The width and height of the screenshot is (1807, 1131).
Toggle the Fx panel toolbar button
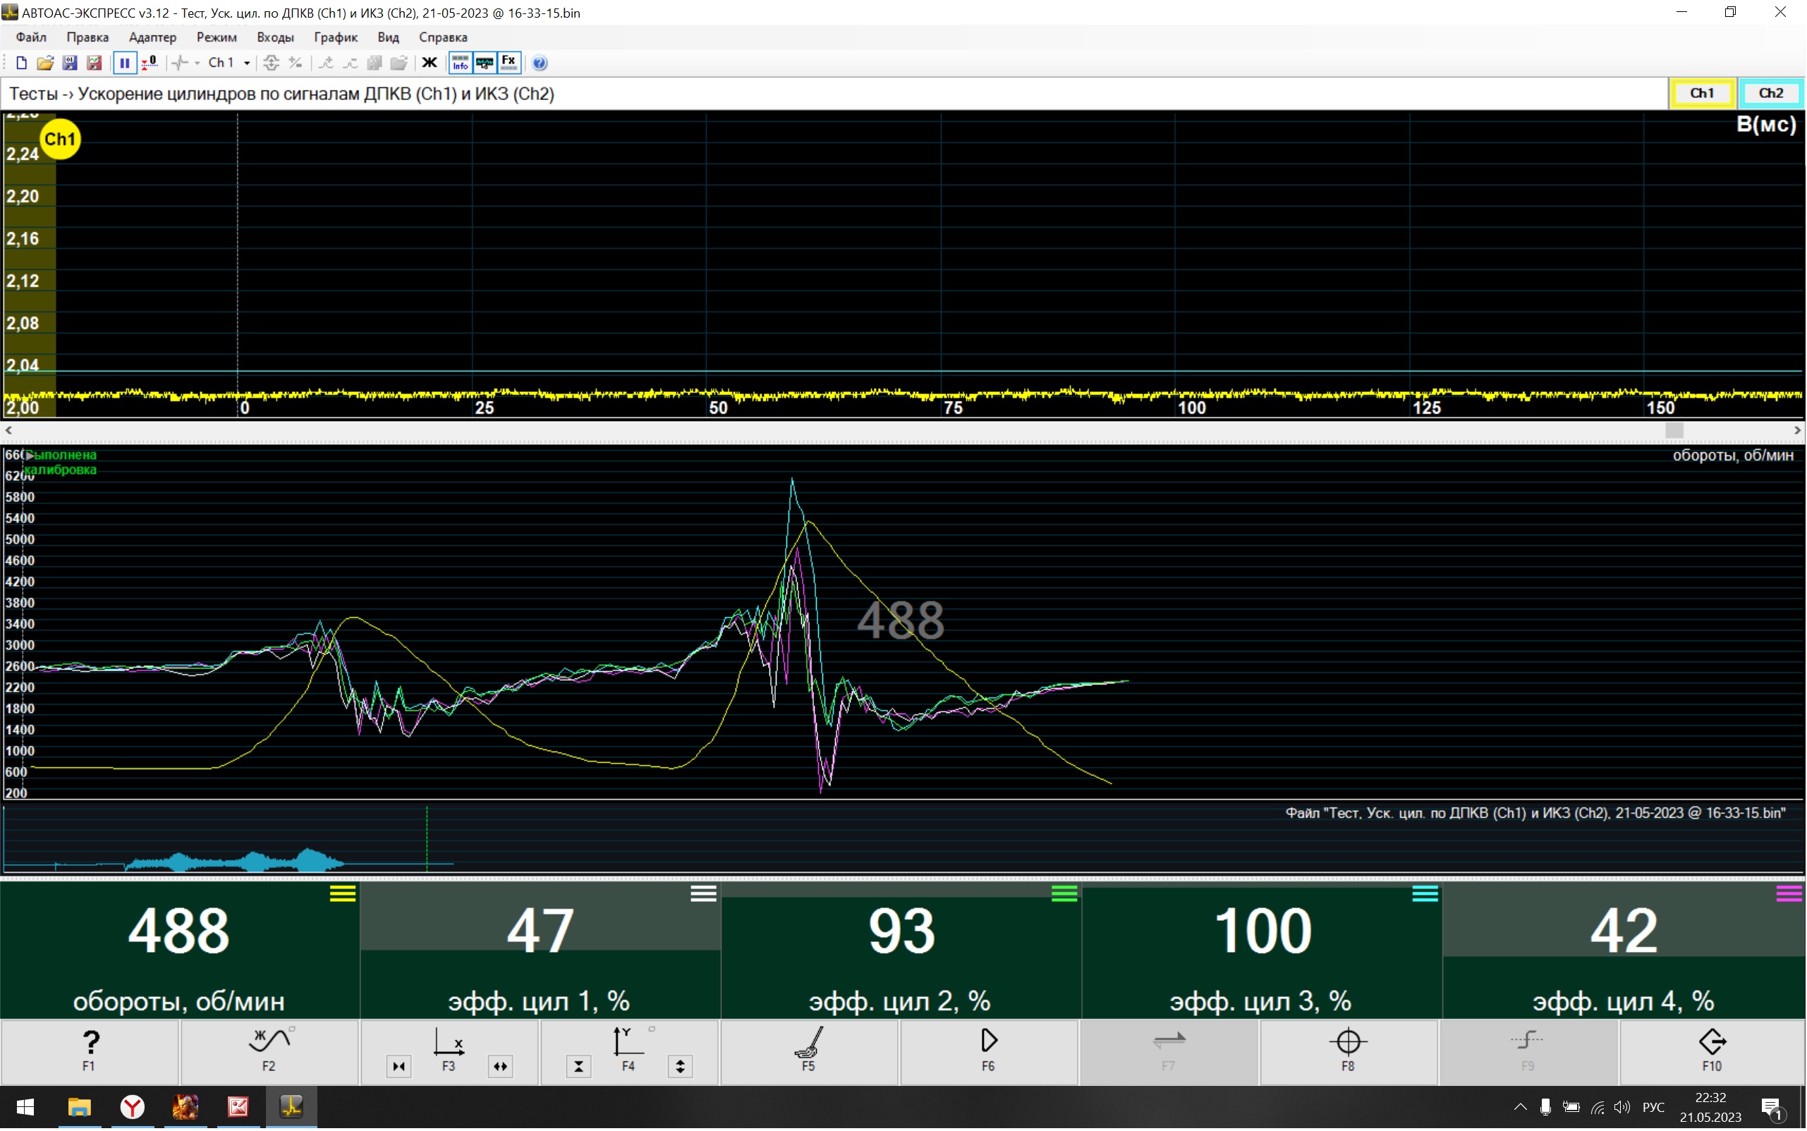(509, 63)
